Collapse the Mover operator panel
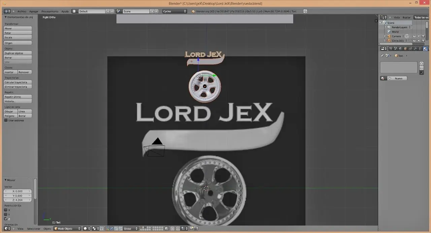The image size is (431, 233). coord(5,180)
